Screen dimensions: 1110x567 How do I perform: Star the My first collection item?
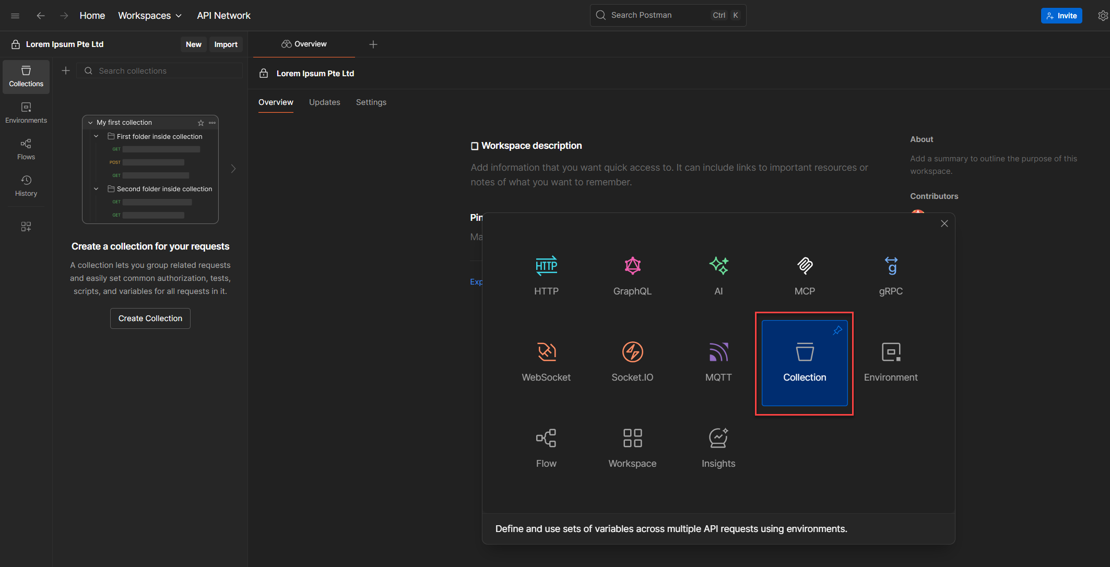click(x=201, y=123)
